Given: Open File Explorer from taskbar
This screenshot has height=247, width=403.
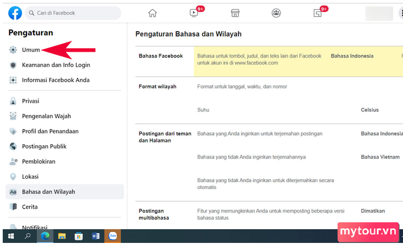Looking at the screenshot, I should pos(62,236).
